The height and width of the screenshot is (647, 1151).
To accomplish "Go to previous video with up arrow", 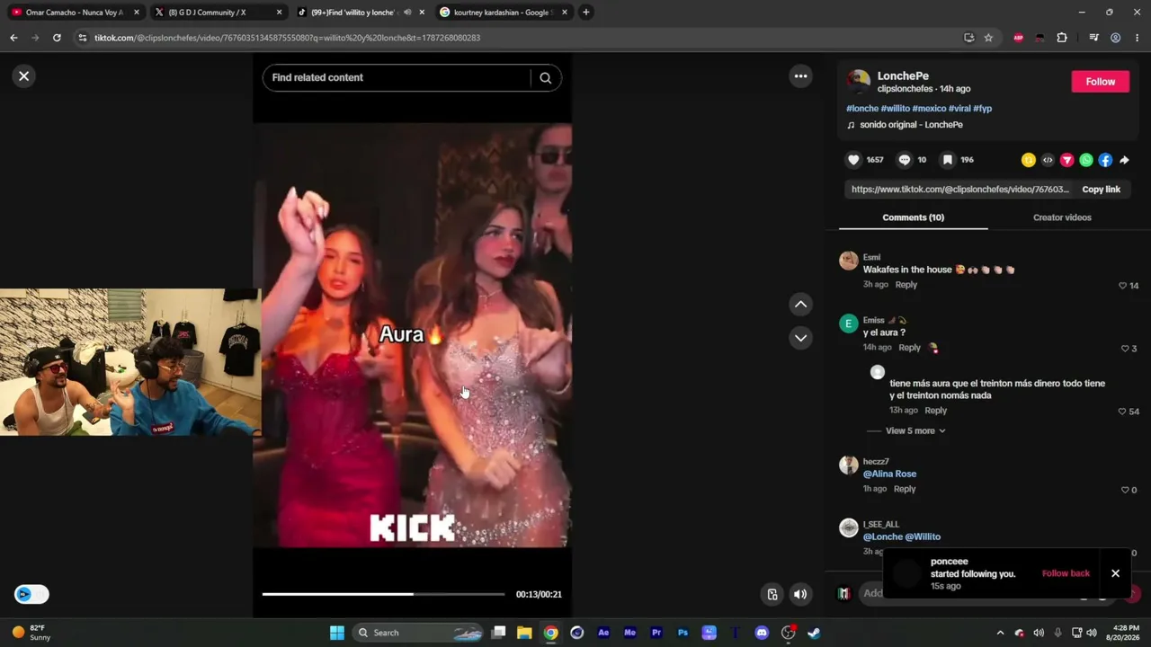I will point(800,305).
